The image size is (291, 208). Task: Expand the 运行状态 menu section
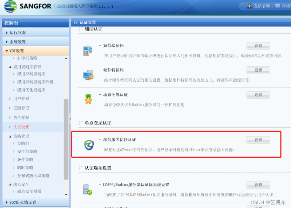click(x=36, y=33)
